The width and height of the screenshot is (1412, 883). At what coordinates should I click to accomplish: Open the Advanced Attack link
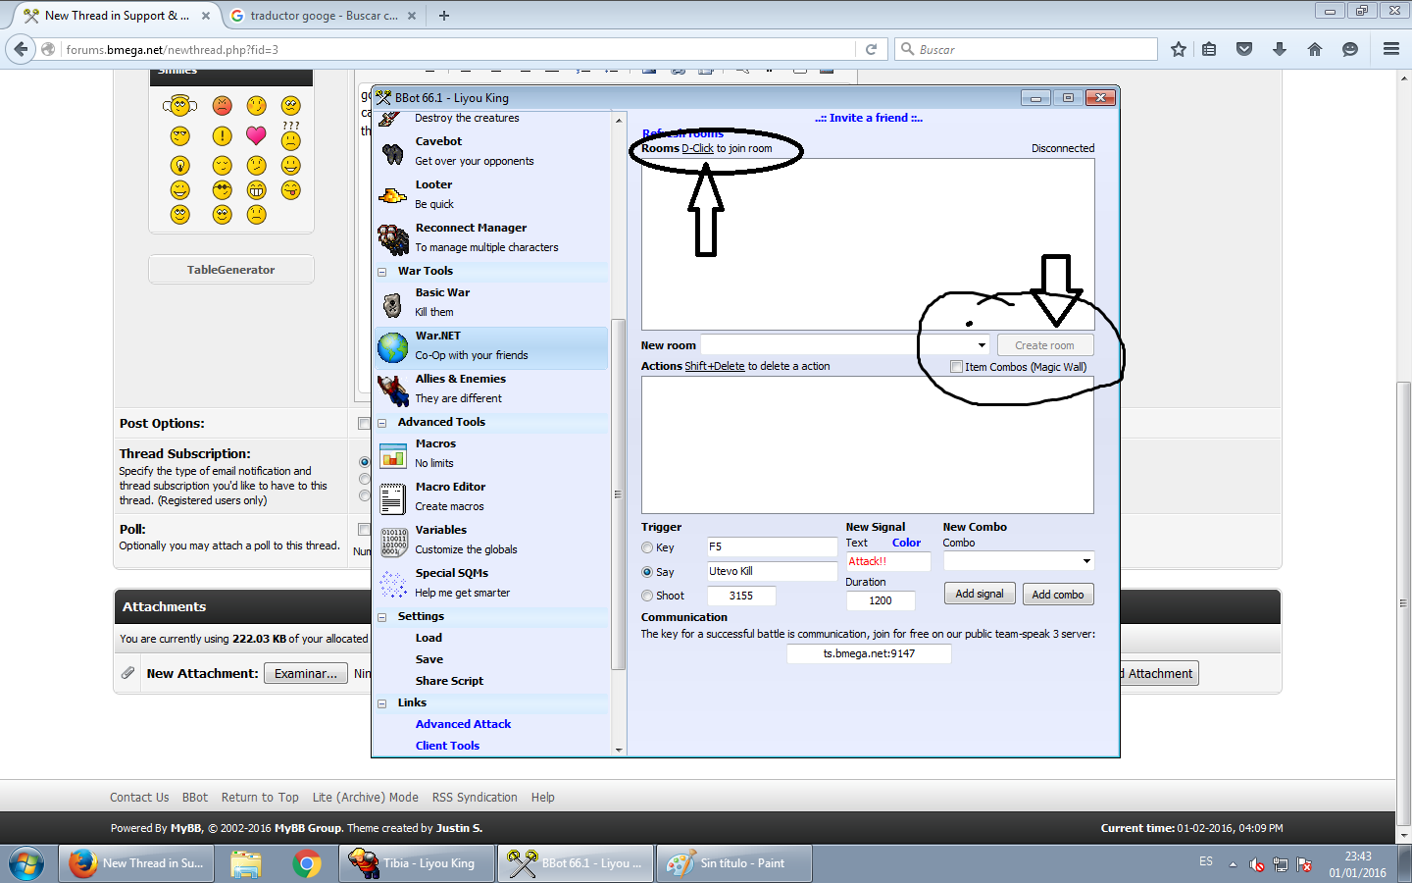coord(463,724)
